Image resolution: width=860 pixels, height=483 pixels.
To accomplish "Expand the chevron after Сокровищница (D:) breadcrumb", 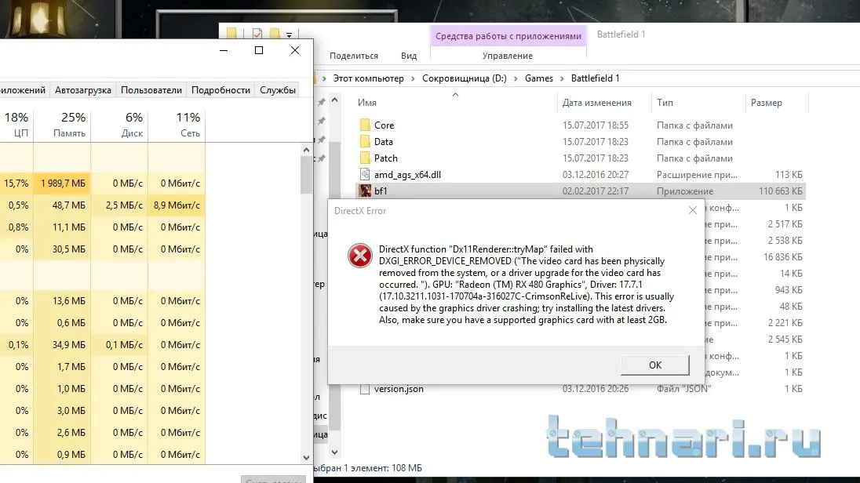I will [516, 78].
